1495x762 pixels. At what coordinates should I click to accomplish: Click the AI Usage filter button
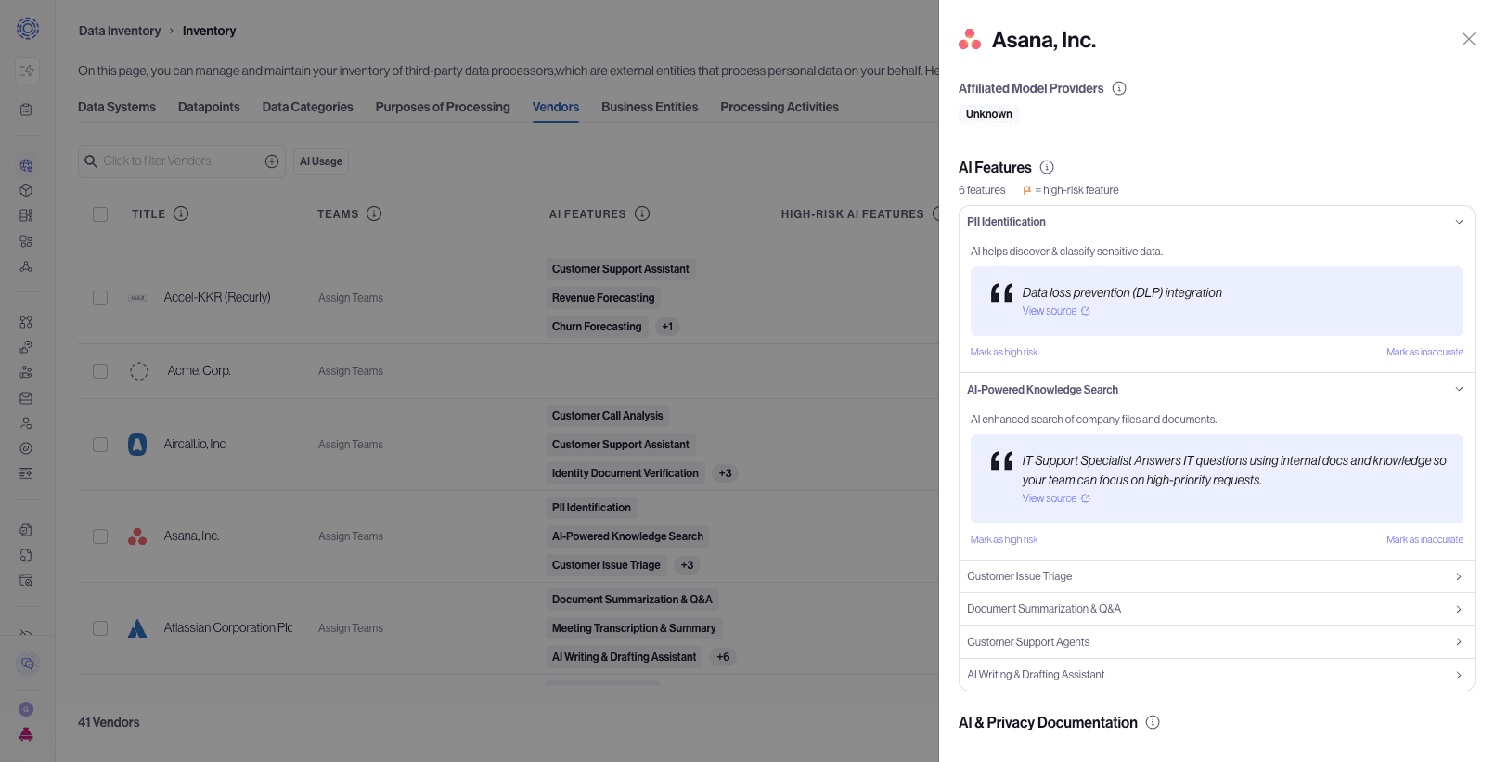tap(321, 161)
